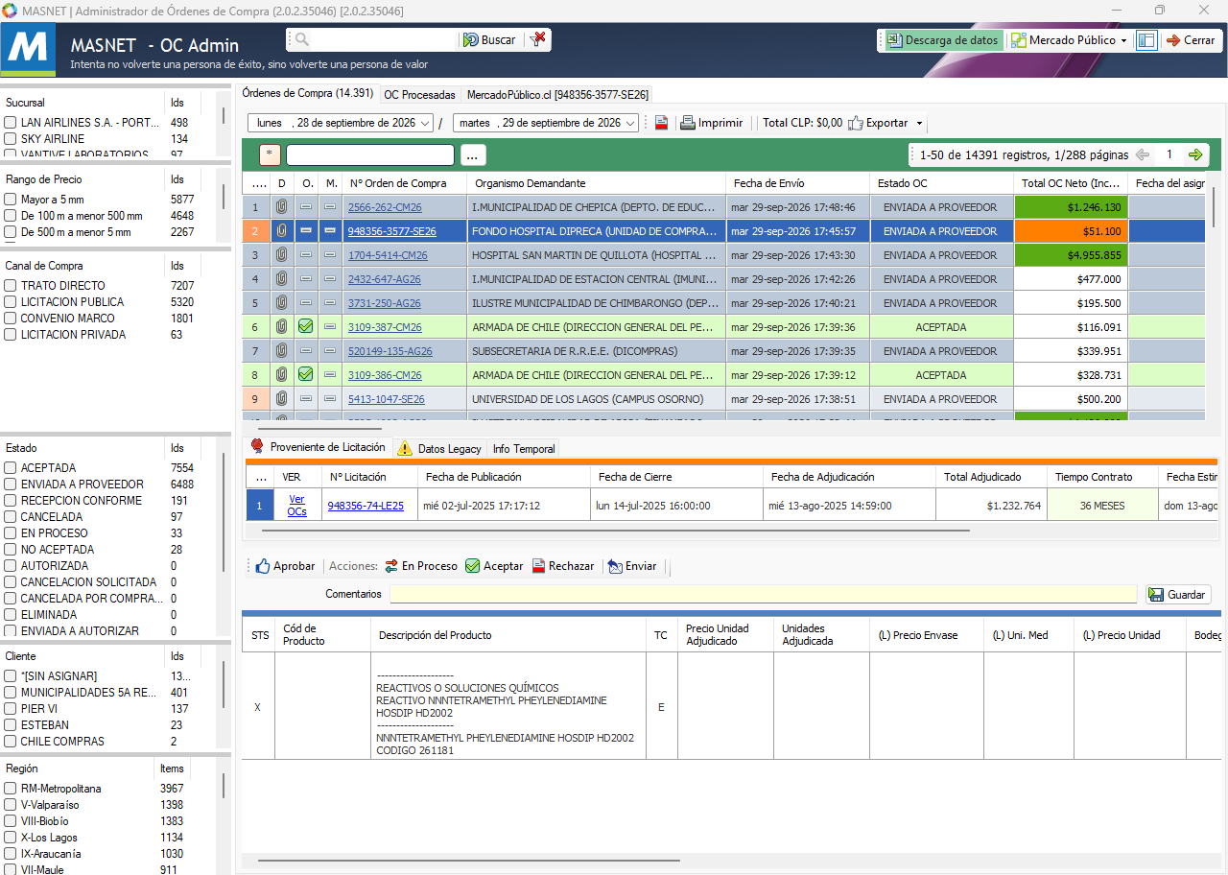The width and height of the screenshot is (1228, 875).
Task: Click the M column icon in row 1
Action: 330,206
